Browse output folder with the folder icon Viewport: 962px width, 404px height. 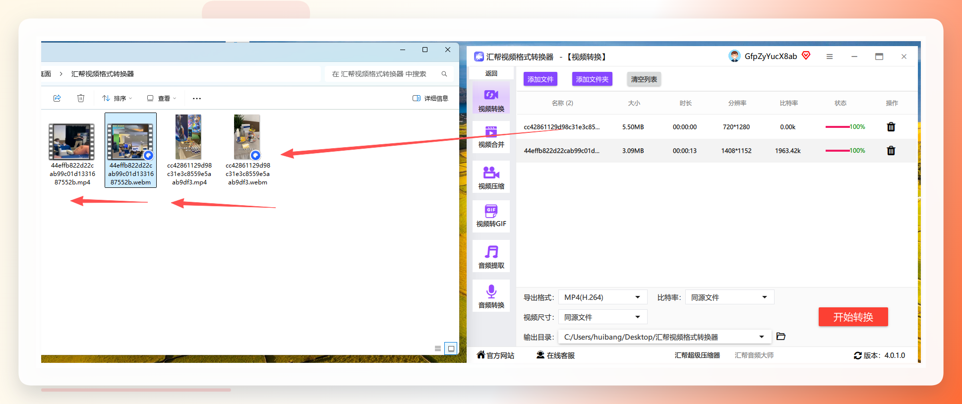click(781, 337)
